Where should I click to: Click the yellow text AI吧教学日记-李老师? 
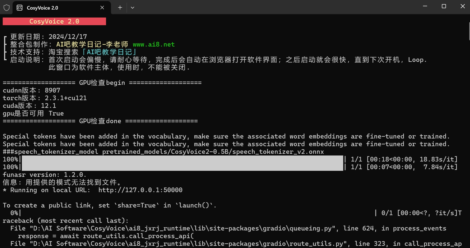tap(92, 44)
